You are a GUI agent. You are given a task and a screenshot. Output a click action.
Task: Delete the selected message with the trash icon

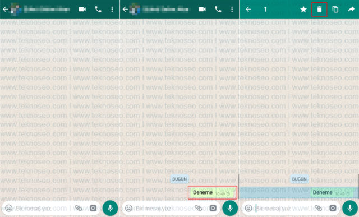click(x=319, y=10)
